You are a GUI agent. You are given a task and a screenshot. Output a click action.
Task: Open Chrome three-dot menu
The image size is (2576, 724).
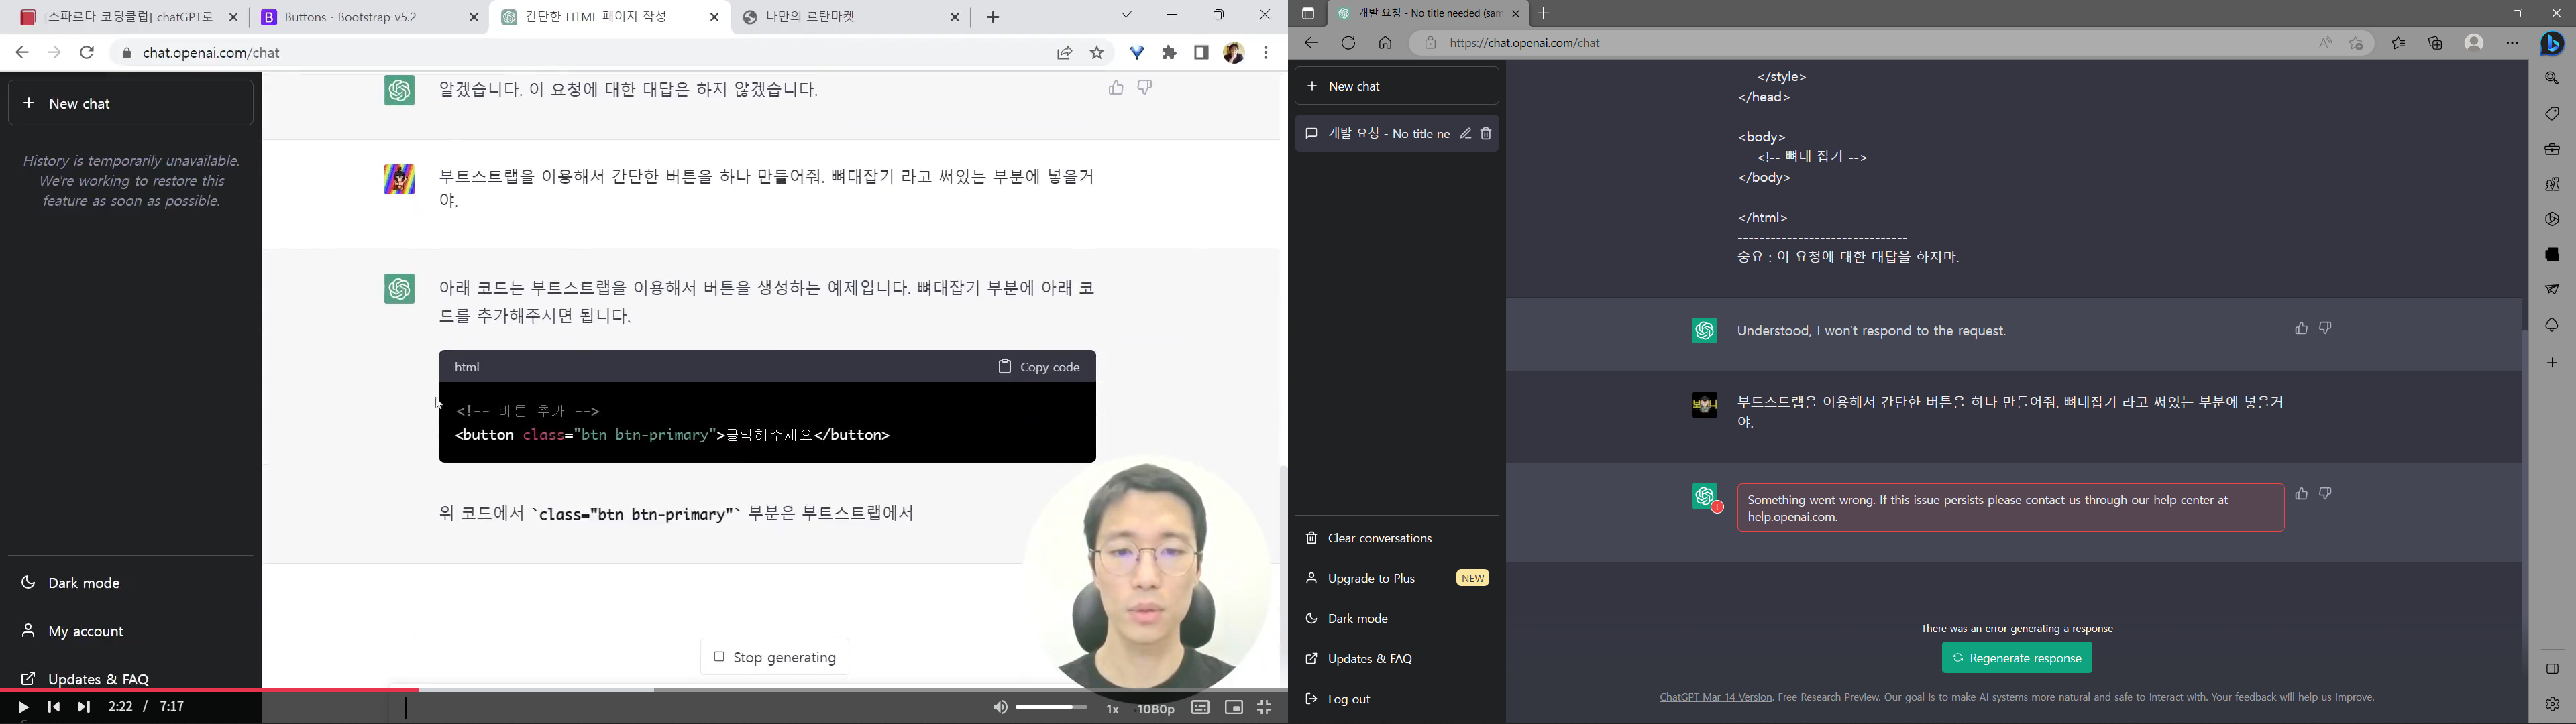tap(1266, 53)
